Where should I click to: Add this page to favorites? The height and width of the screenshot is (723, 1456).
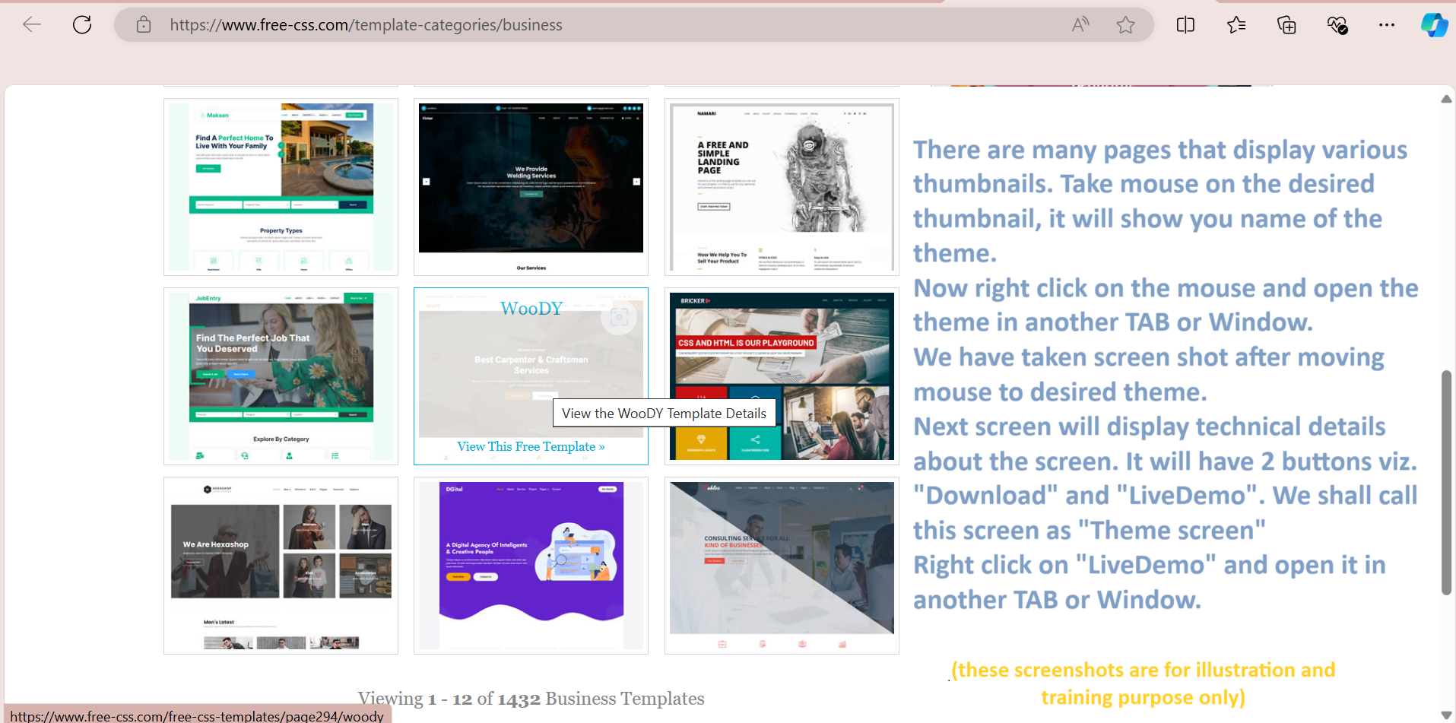[1126, 25]
